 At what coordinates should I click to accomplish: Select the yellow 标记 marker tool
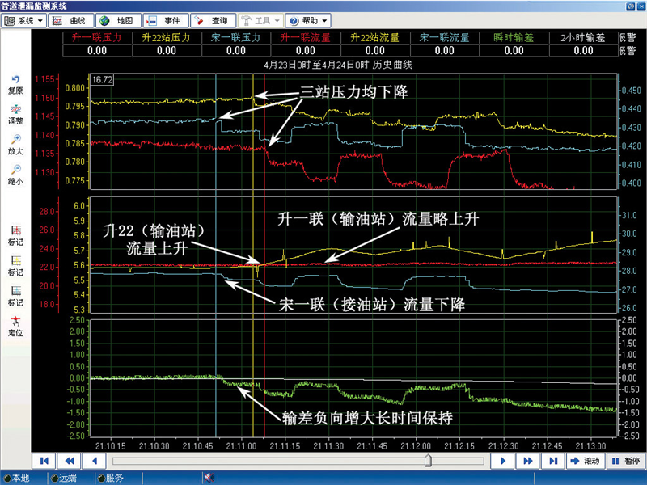16,265
